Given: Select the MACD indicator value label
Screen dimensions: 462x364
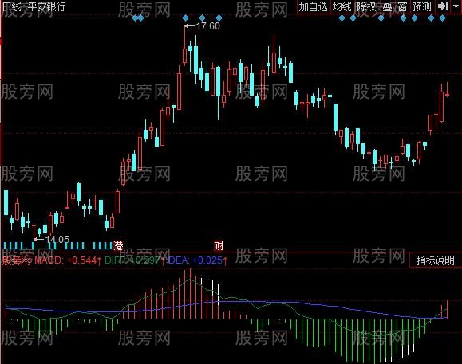Looking at the screenshot, I should pyautogui.click(x=68, y=260).
